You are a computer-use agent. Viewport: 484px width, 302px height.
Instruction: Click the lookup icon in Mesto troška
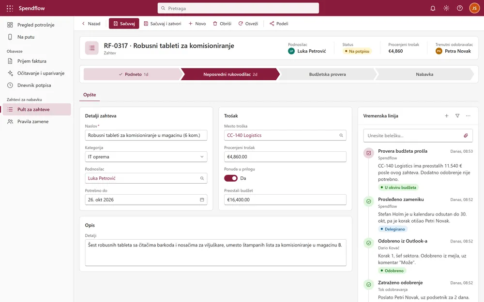pos(341,135)
